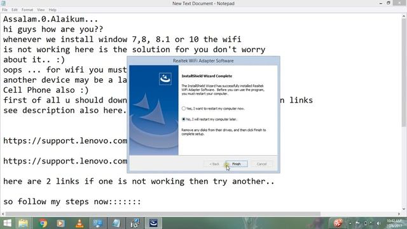Restore down the Notepad window
Screen dimensions: 407x229
pyautogui.click(x=389, y=3)
